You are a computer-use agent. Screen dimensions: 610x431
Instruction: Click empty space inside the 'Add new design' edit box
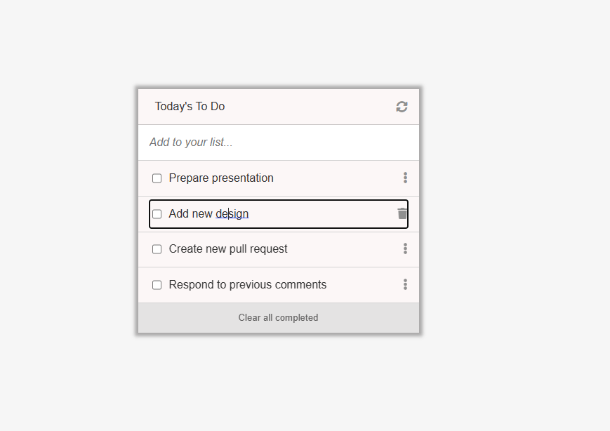pyautogui.click(x=323, y=214)
